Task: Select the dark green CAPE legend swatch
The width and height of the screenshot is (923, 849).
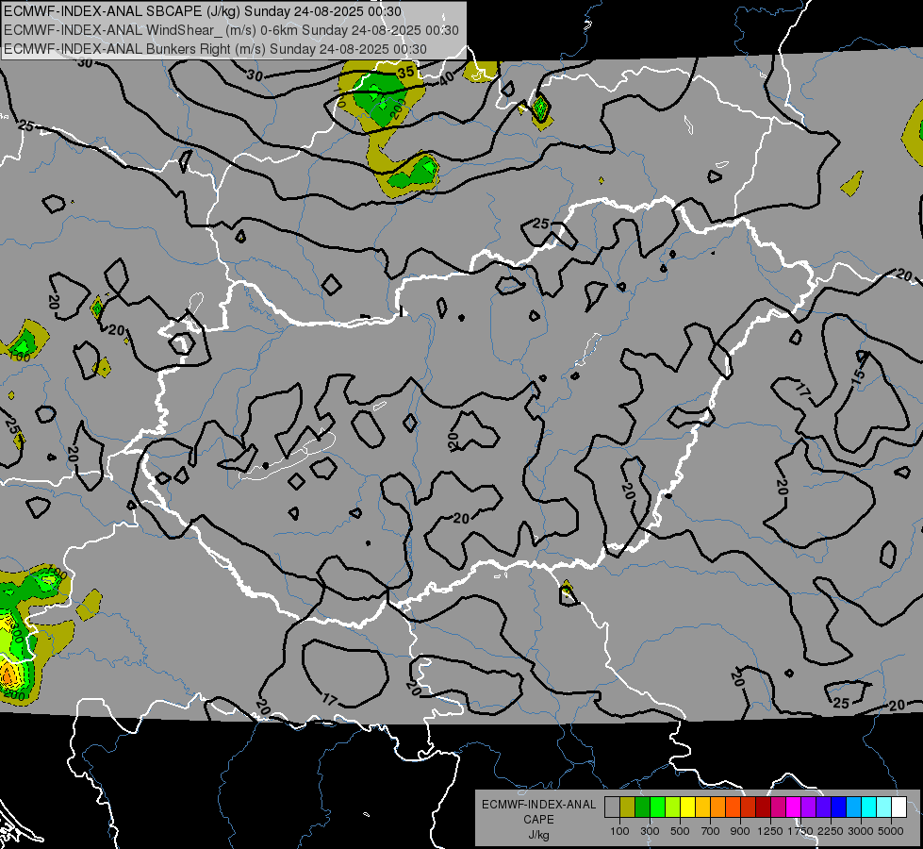Action: [x=642, y=807]
